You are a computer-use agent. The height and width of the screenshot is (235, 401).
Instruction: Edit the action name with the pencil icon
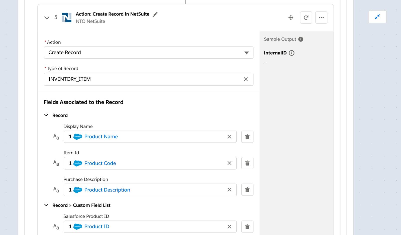point(155,15)
